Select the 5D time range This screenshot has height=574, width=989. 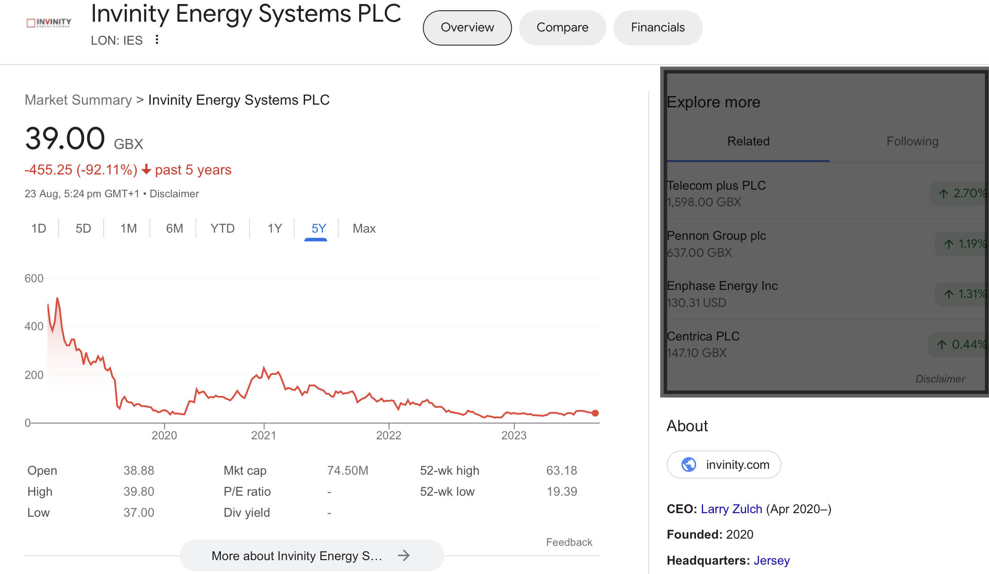point(83,229)
